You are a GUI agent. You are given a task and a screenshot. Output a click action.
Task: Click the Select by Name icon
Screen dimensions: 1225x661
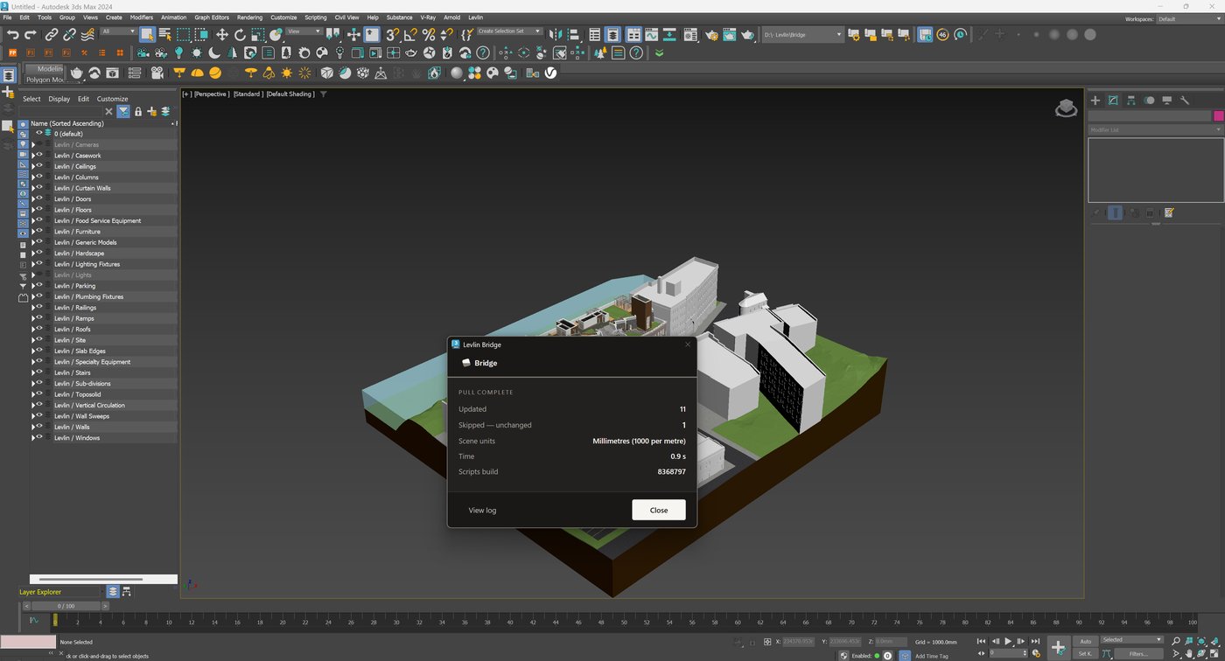[164, 35]
